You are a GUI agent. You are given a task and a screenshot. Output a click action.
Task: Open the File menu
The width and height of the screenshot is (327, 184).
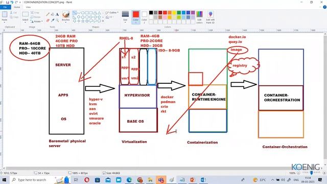(x=5, y=7)
